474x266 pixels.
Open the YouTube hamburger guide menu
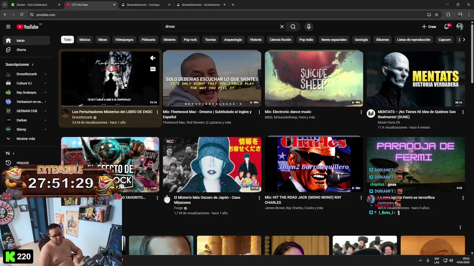tap(8, 27)
